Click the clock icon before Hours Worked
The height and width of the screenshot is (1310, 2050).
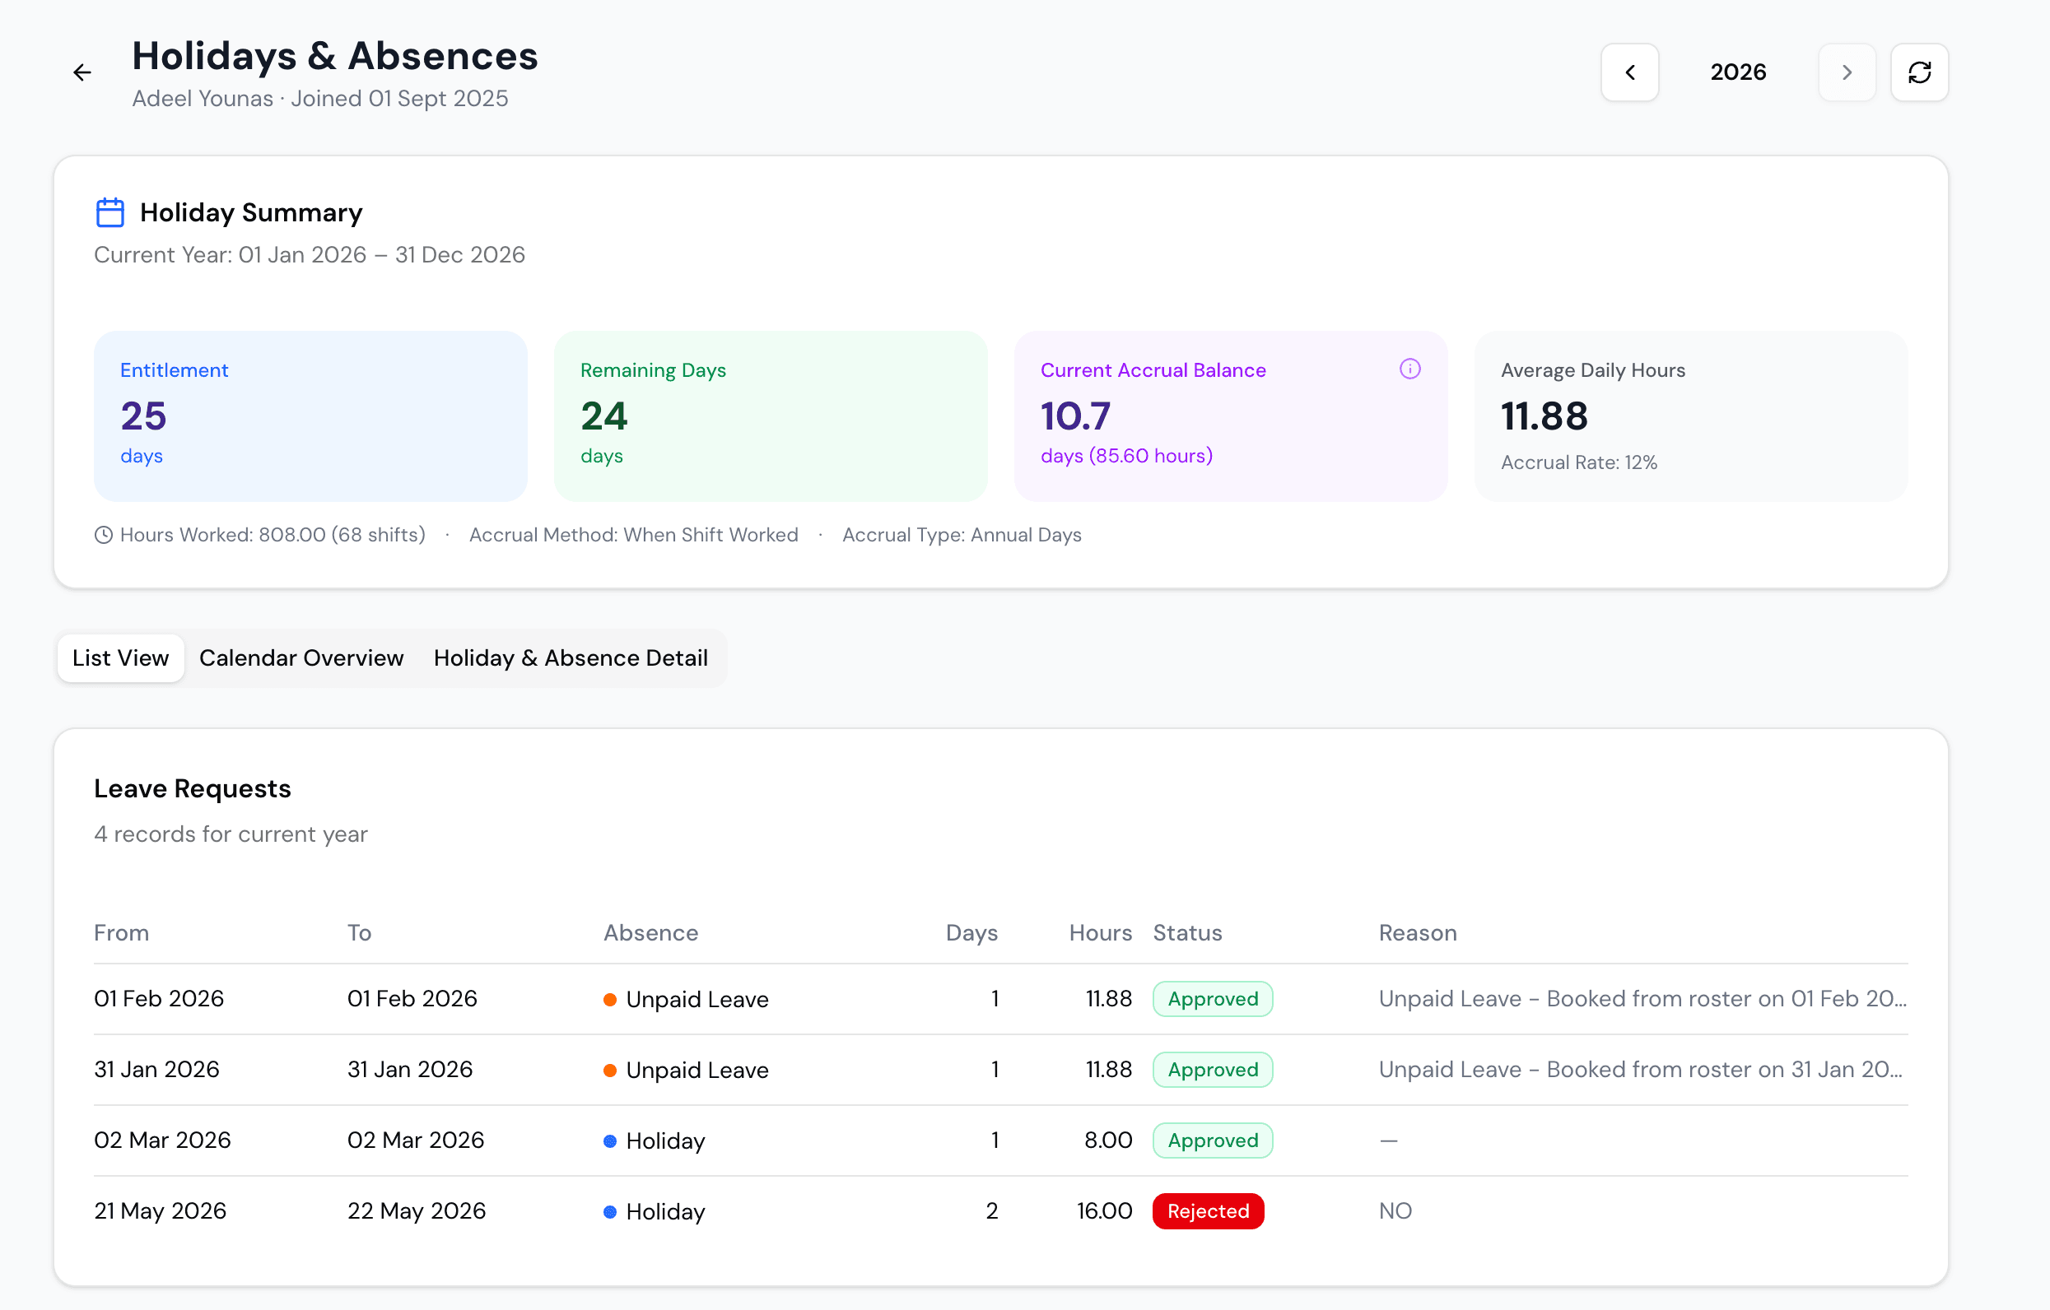tap(103, 535)
